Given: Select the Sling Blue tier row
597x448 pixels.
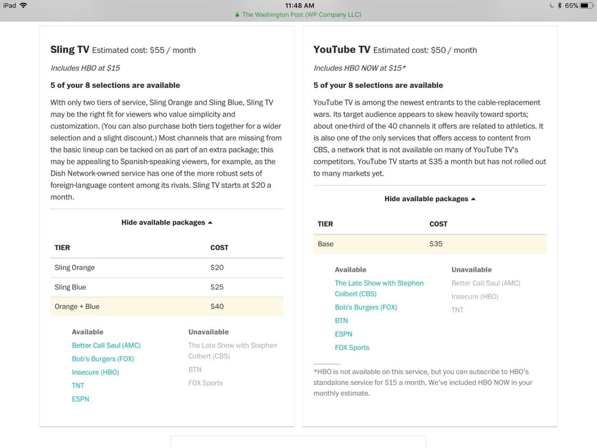Looking at the screenshot, I should 167,287.
